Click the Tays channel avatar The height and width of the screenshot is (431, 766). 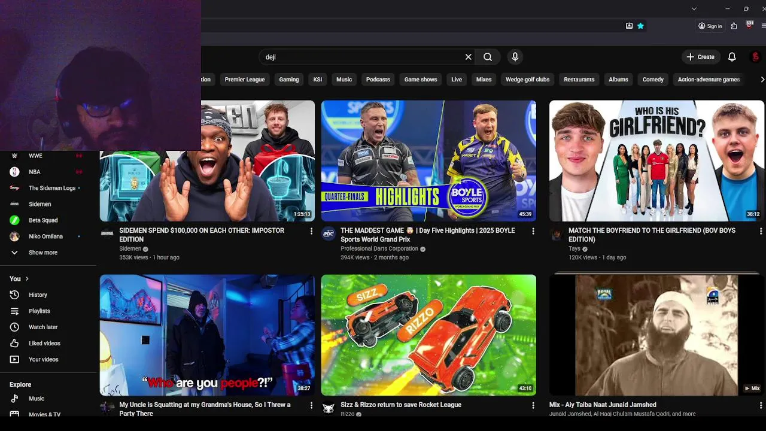pyautogui.click(x=557, y=233)
